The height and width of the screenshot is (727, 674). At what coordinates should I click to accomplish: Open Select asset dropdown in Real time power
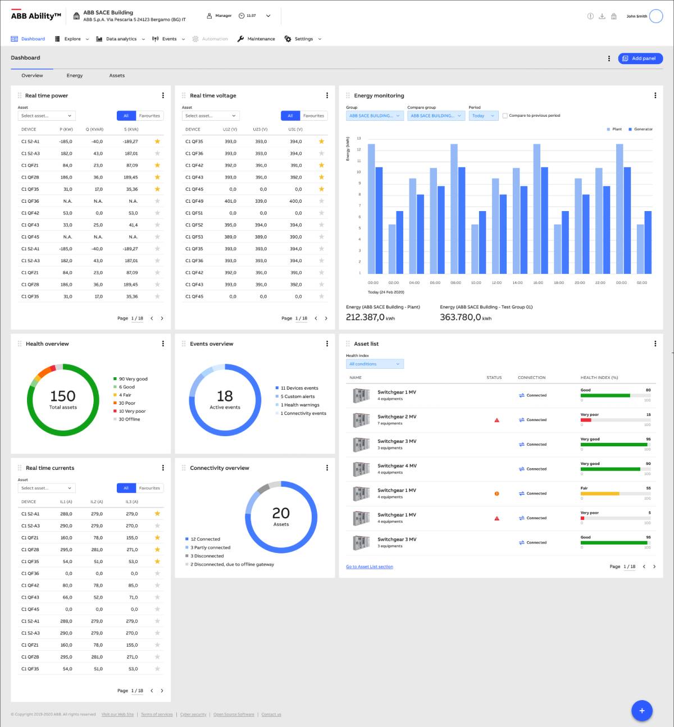point(47,116)
